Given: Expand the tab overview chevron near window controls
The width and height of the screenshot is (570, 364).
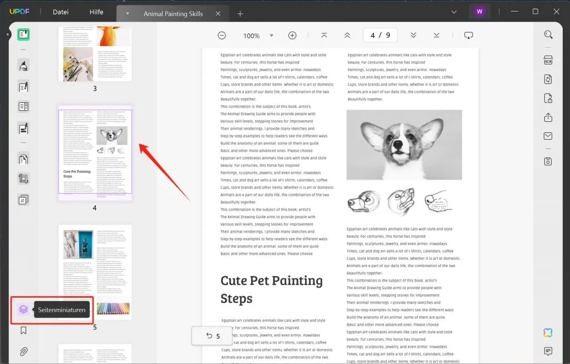Looking at the screenshot, I should click(454, 12).
